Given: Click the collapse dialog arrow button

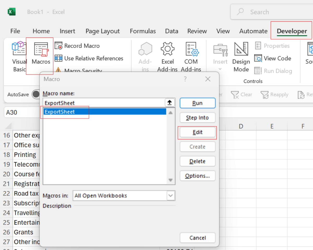Looking at the screenshot, I should 170,103.
